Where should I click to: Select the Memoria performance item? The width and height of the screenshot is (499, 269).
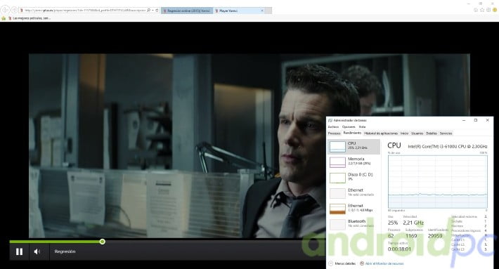pyautogui.click(x=354, y=162)
